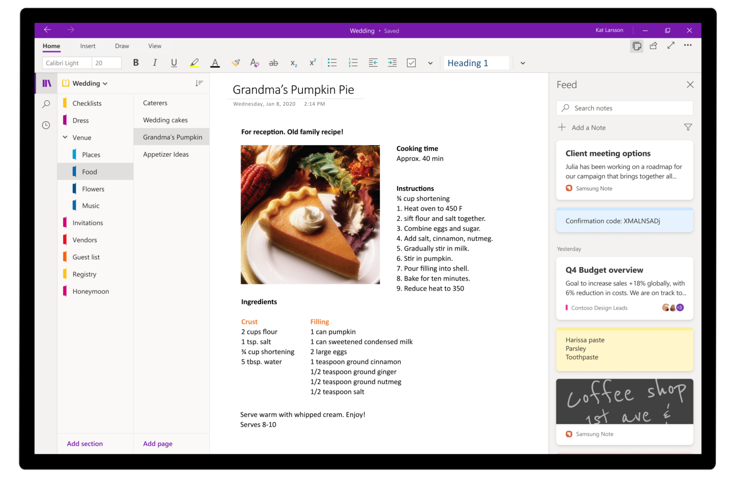
Task: Select the Format Painter tool
Action: (x=235, y=63)
